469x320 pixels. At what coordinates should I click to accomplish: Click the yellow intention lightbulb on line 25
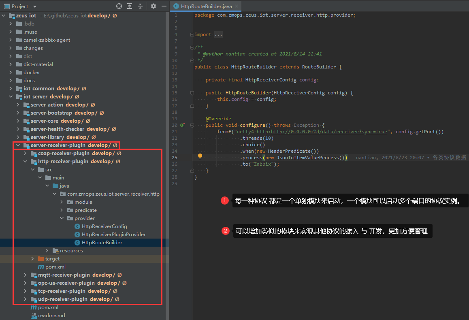(x=200, y=156)
